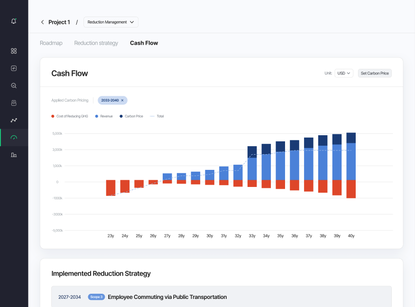Open the Reduction Management dropdown
The width and height of the screenshot is (415, 307).
click(111, 22)
